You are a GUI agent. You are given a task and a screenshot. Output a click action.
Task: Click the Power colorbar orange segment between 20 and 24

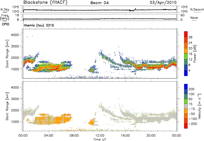(x=186, y=45)
